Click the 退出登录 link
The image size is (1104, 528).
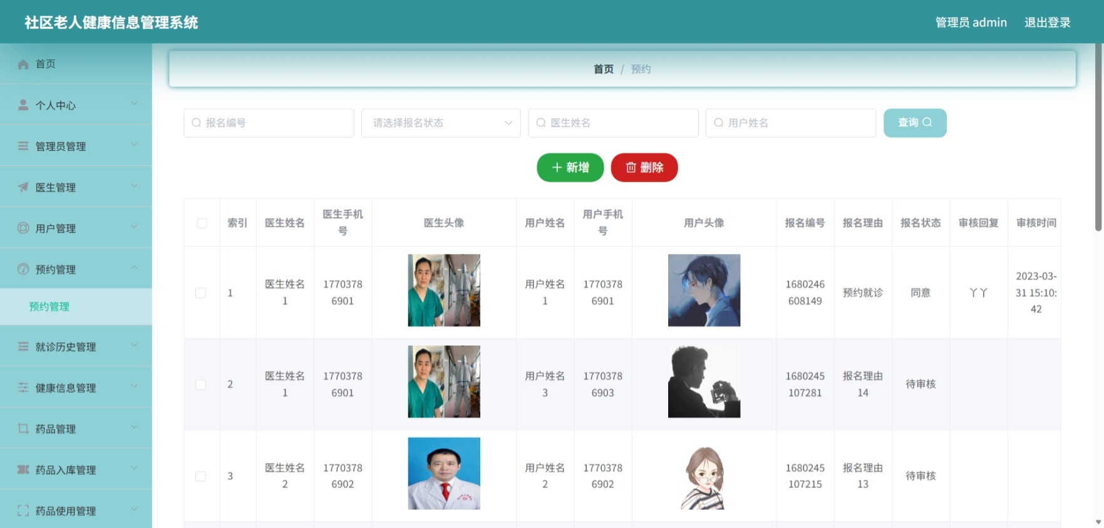(x=1047, y=23)
